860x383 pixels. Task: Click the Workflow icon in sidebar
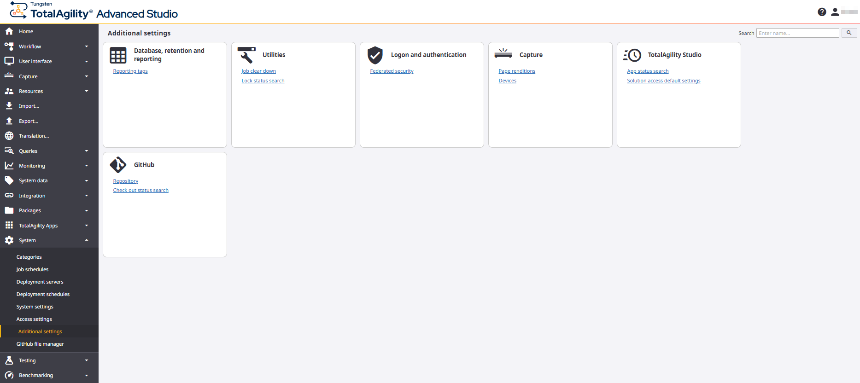click(x=9, y=46)
